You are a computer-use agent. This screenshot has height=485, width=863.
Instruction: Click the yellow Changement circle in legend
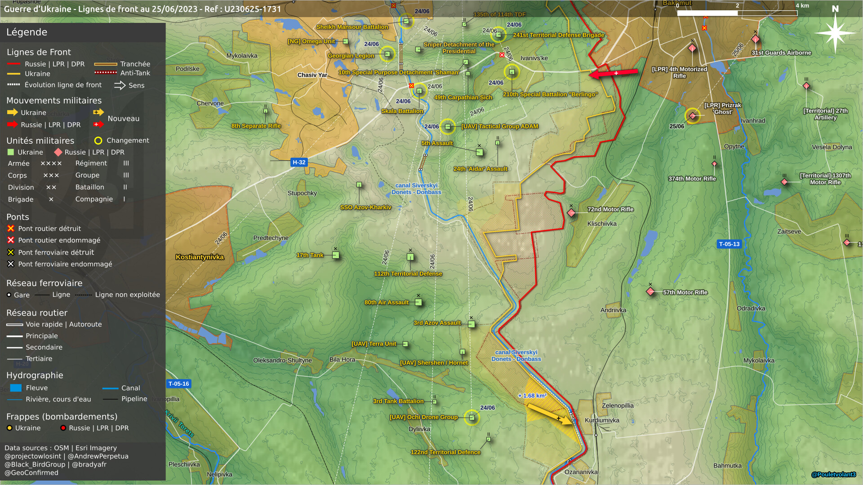tap(98, 141)
